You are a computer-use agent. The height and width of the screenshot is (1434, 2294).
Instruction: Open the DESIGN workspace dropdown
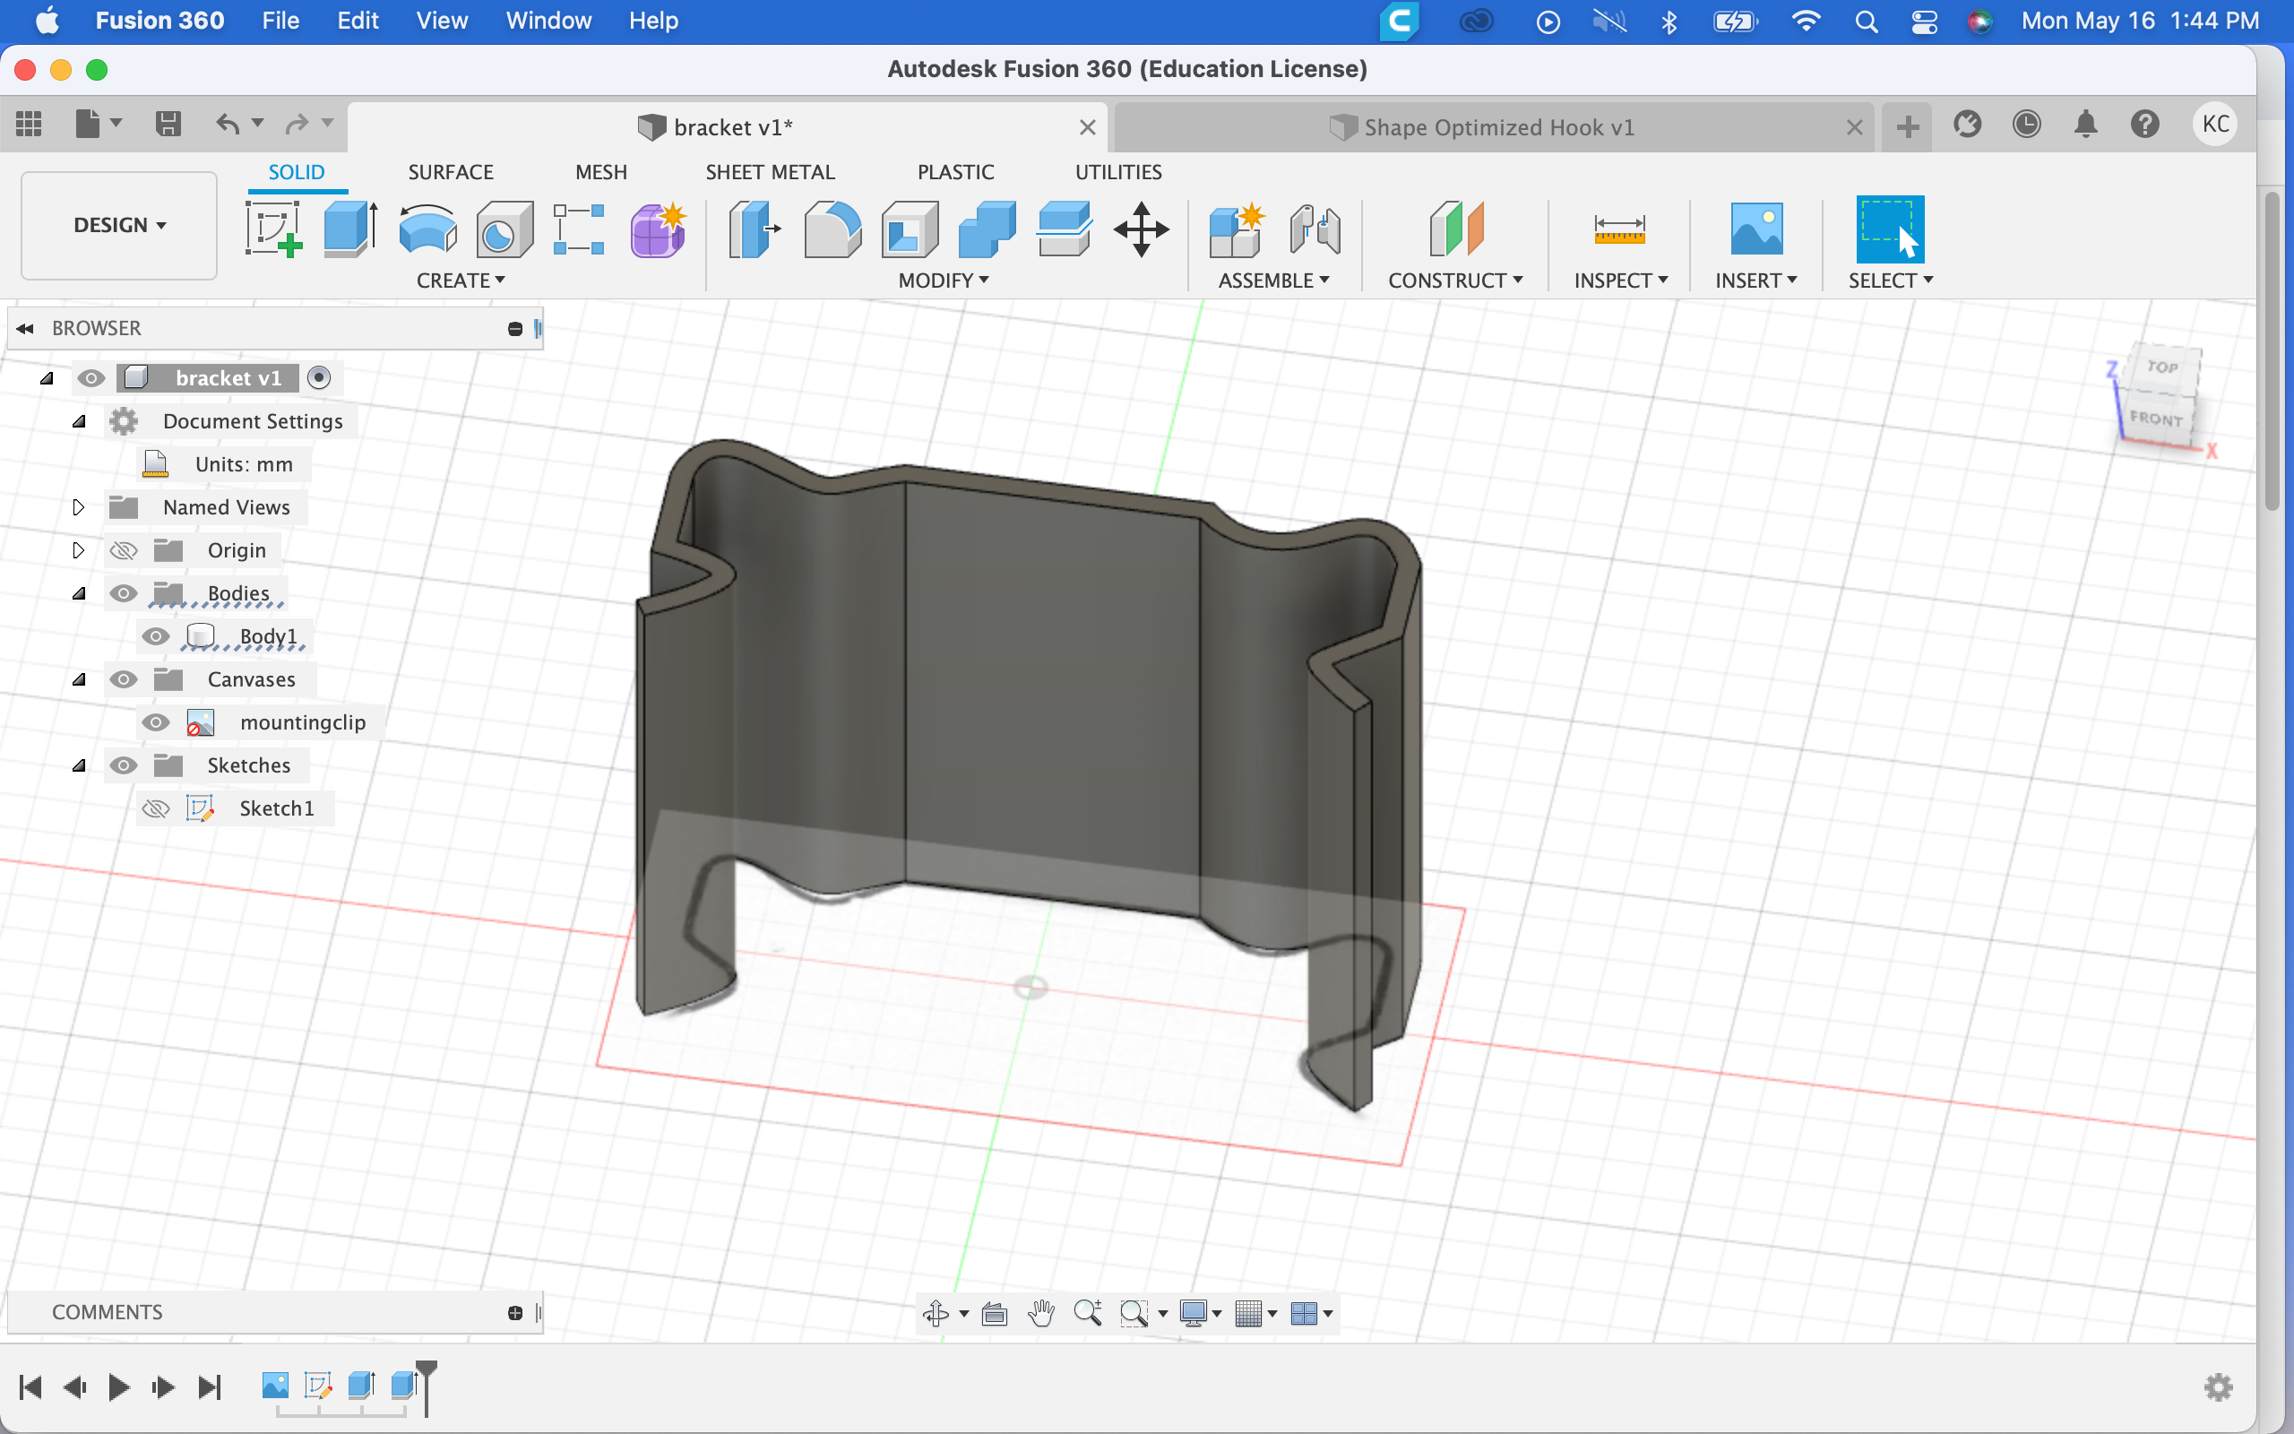(x=119, y=225)
